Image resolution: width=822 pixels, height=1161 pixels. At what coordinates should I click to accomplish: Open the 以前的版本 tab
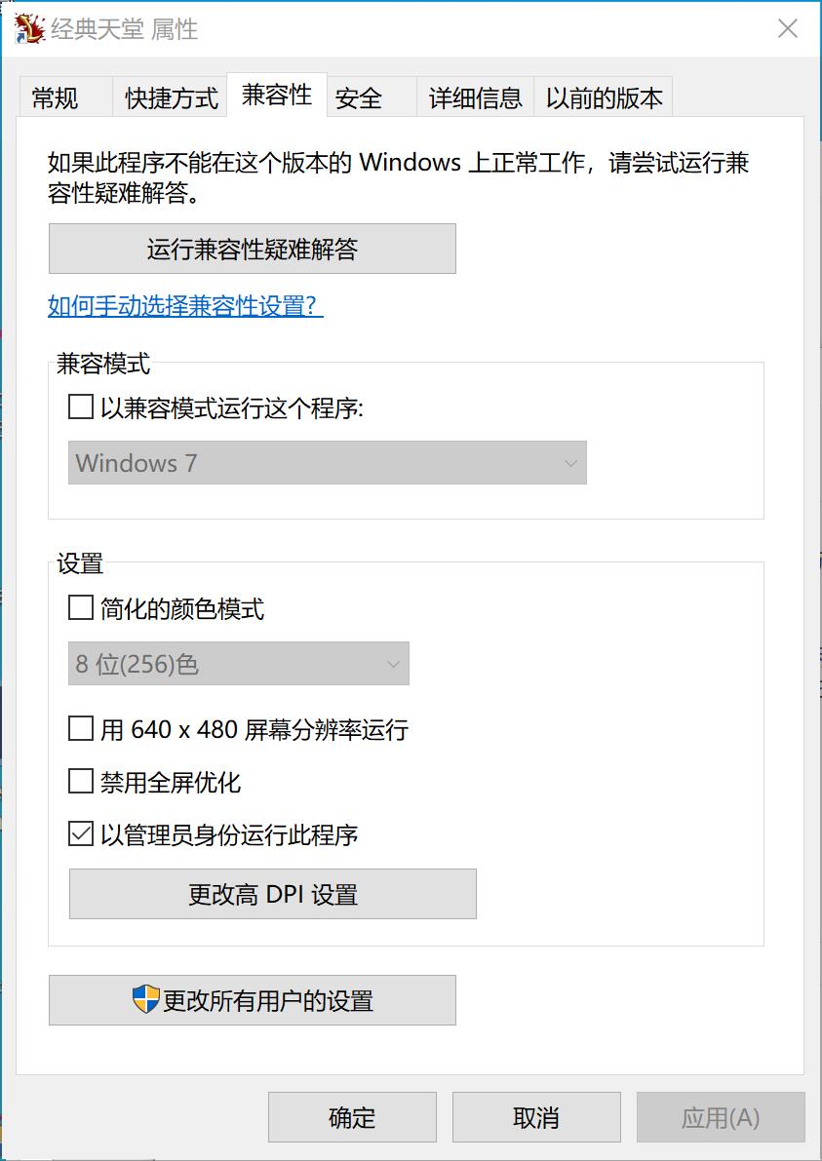tap(604, 98)
